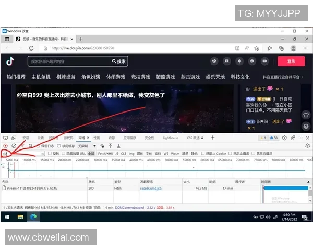This screenshot has width=313, height=250.
Task: Click the site lock icon in address bar
Action: click(x=45, y=48)
